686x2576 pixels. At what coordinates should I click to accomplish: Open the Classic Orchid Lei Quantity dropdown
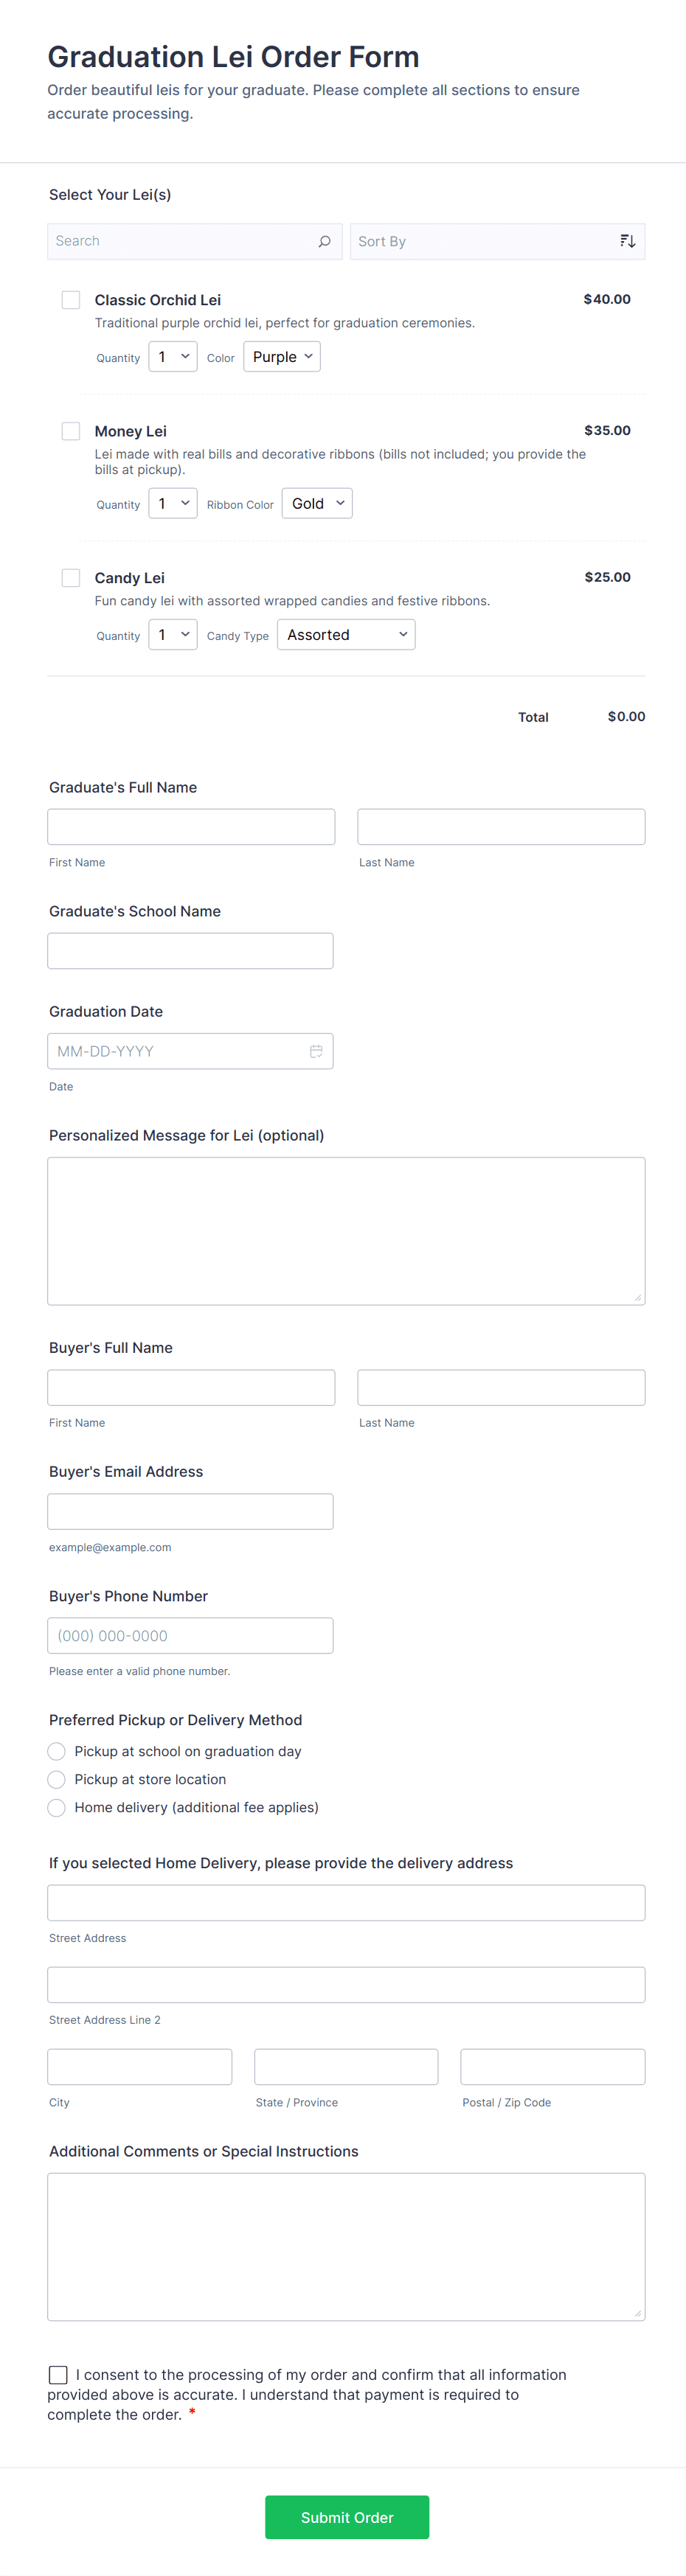172,357
